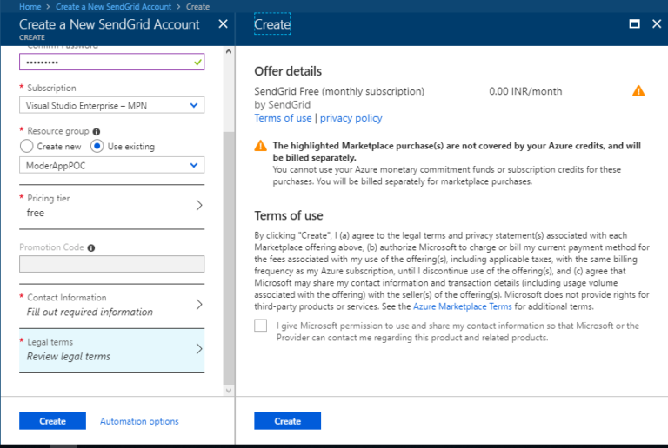The height and width of the screenshot is (448, 668).
Task: Click the Create breadcrumb item
Action: 197,7
